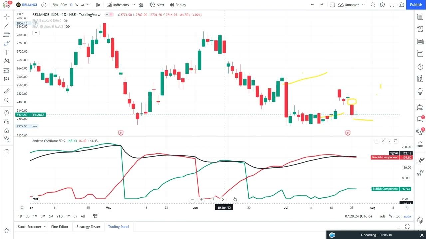Image resolution: width=426 pixels, height=239 pixels.
Task: Open go to date calendar icon
Action: click(95, 216)
